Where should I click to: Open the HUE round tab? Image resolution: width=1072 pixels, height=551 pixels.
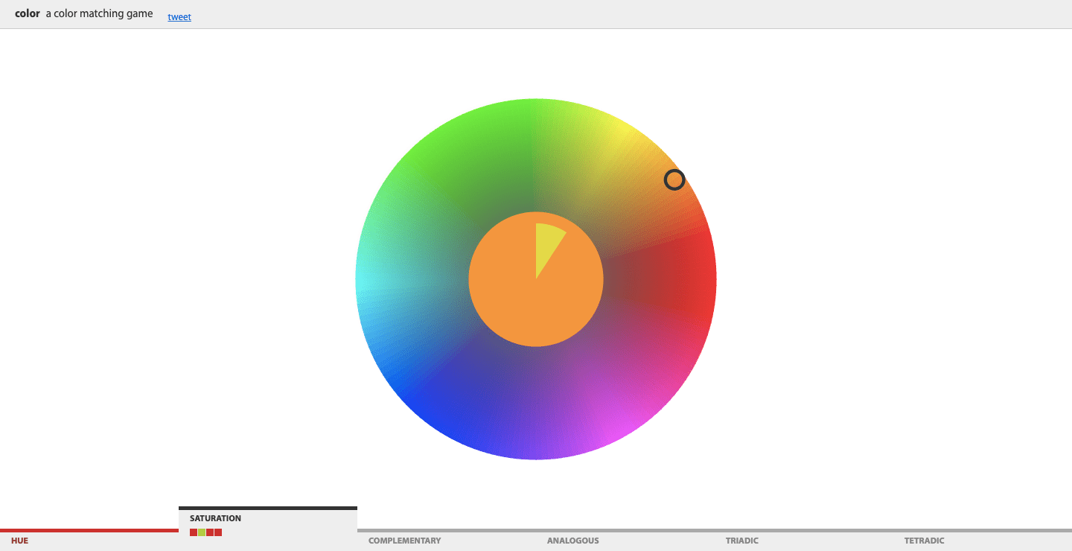[89, 540]
